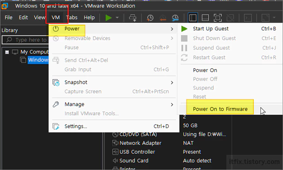Screen dimensions: 283x170
Task: Expand the power options dropdown arrow beside the play button
Action: (117, 18)
